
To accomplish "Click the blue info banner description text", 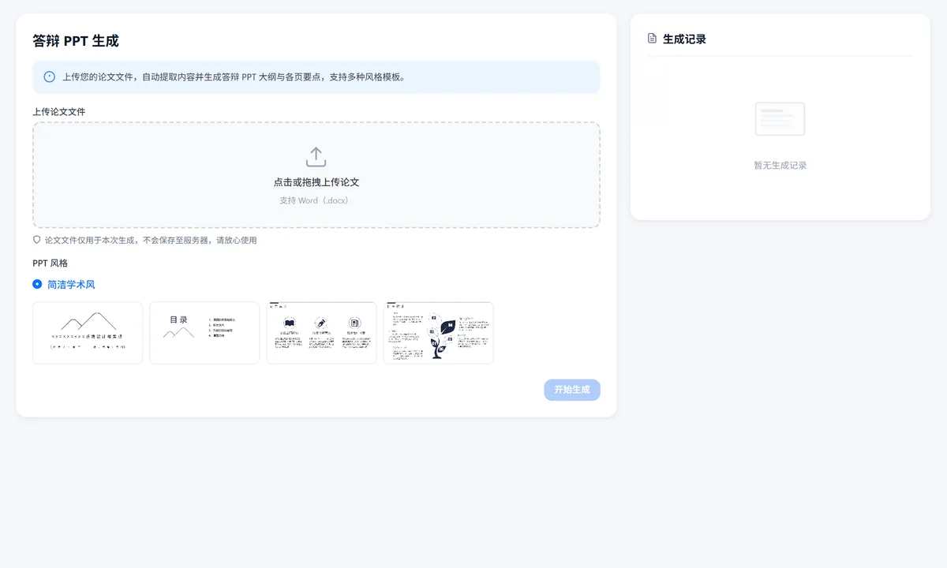I will (234, 77).
